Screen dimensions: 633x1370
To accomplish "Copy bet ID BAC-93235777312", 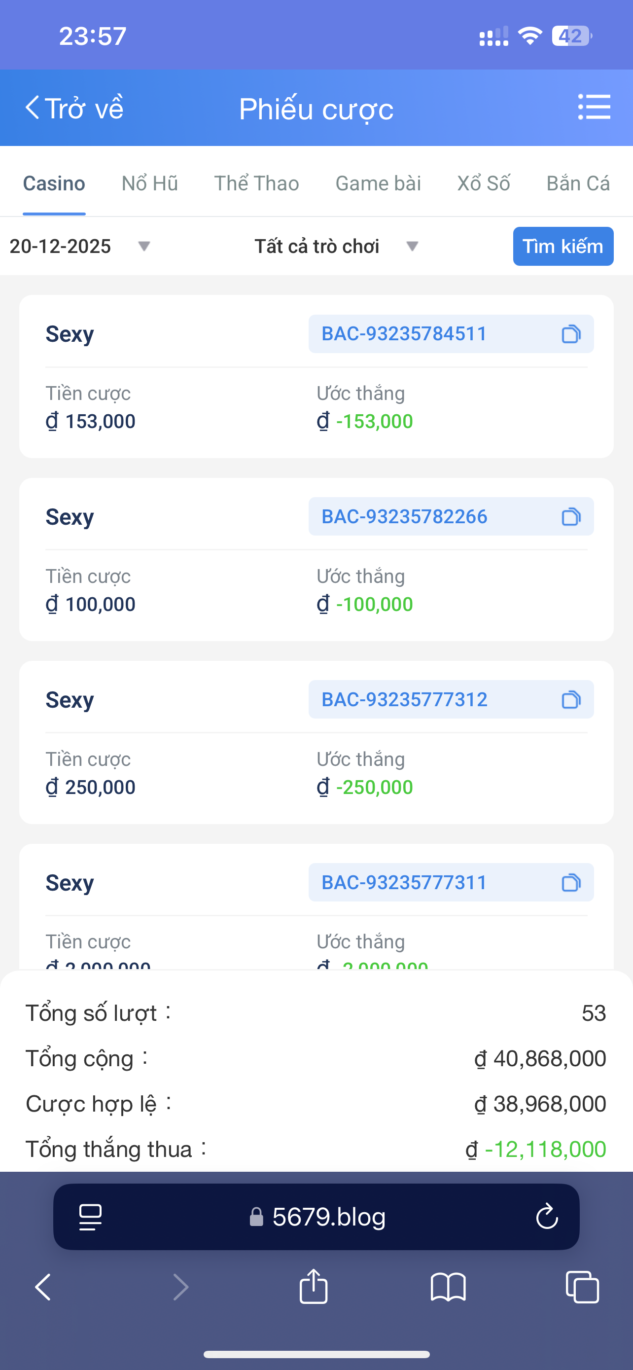I will click(x=571, y=700).
